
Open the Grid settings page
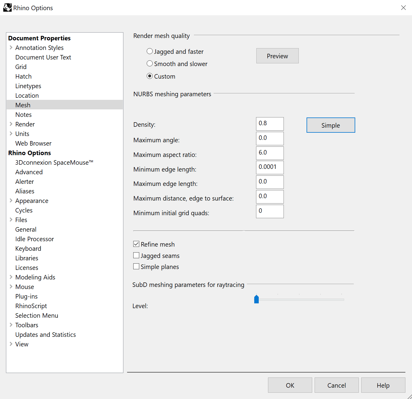(x=21, y=67)
